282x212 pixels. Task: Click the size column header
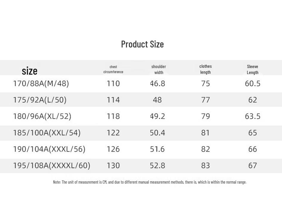click(x=30, y=71)
